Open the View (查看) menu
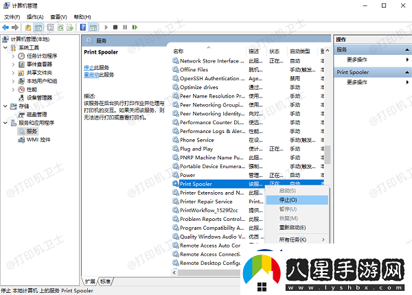Viewport: 412px width, 295px height. coord(58,17)
